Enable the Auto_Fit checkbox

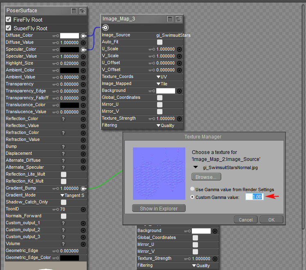160,42
